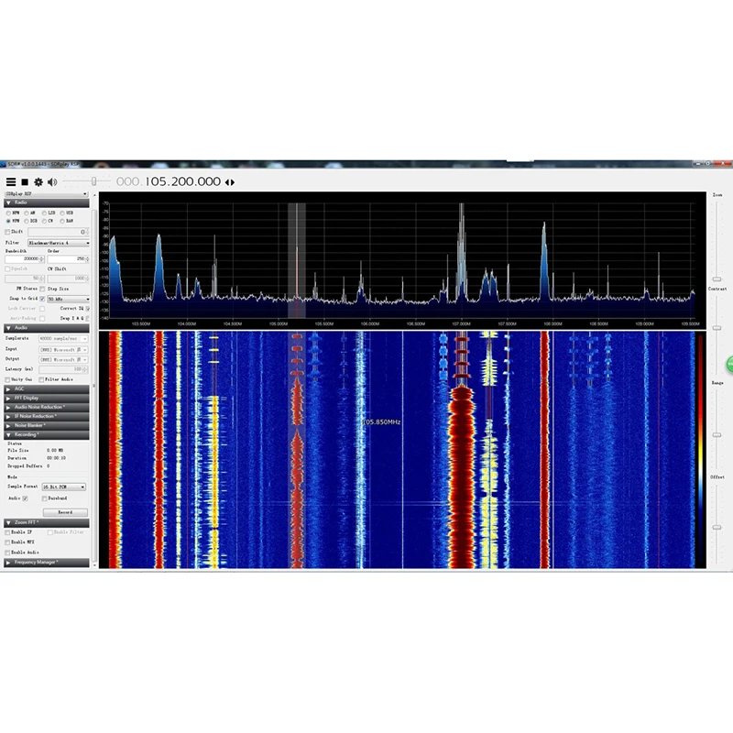The width and height of the screenshot is (733, 733).
Task: Select RAW demodulation mode
Action: [x=62, y=221]
